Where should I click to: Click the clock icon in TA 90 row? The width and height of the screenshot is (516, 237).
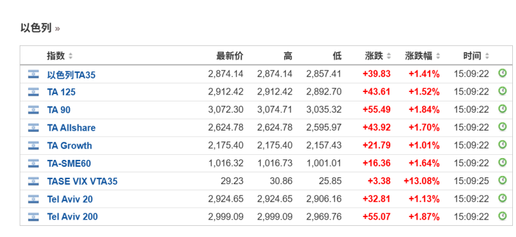(x=502, y=109)
